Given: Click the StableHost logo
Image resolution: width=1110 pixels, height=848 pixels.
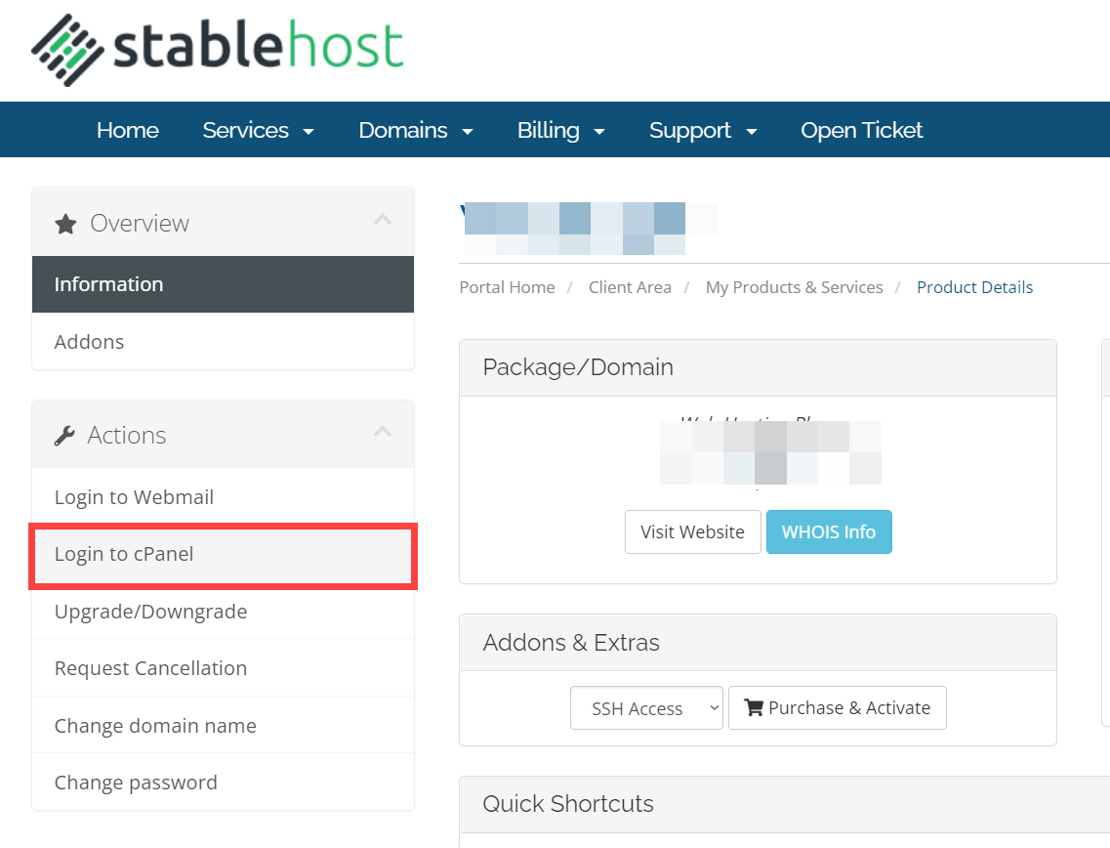Looking at the screenshot, I should click(215, 49).
